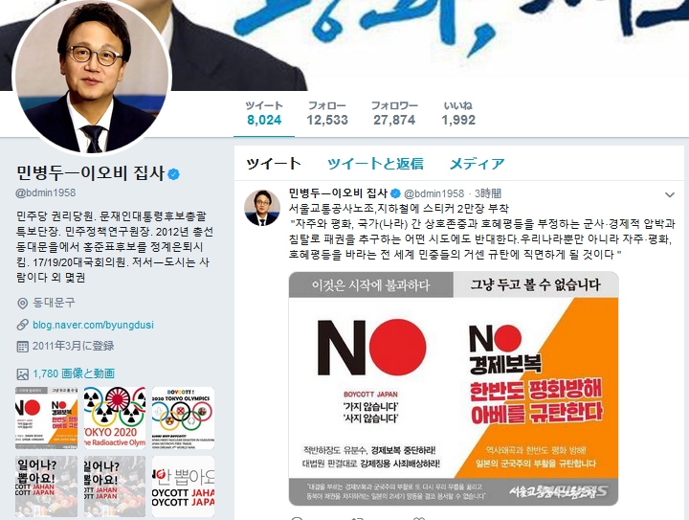View the フォロー 12,533 following list
The image size is (689, 520).
pyautogui.click(x=327, y=113)
